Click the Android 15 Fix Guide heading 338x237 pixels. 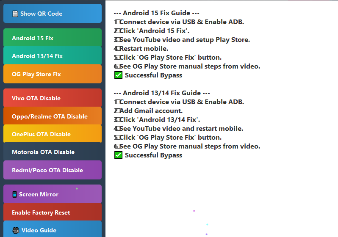[x=157, y=13]
